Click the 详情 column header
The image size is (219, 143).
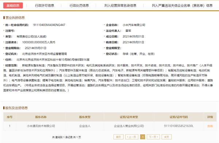(210, 117)
